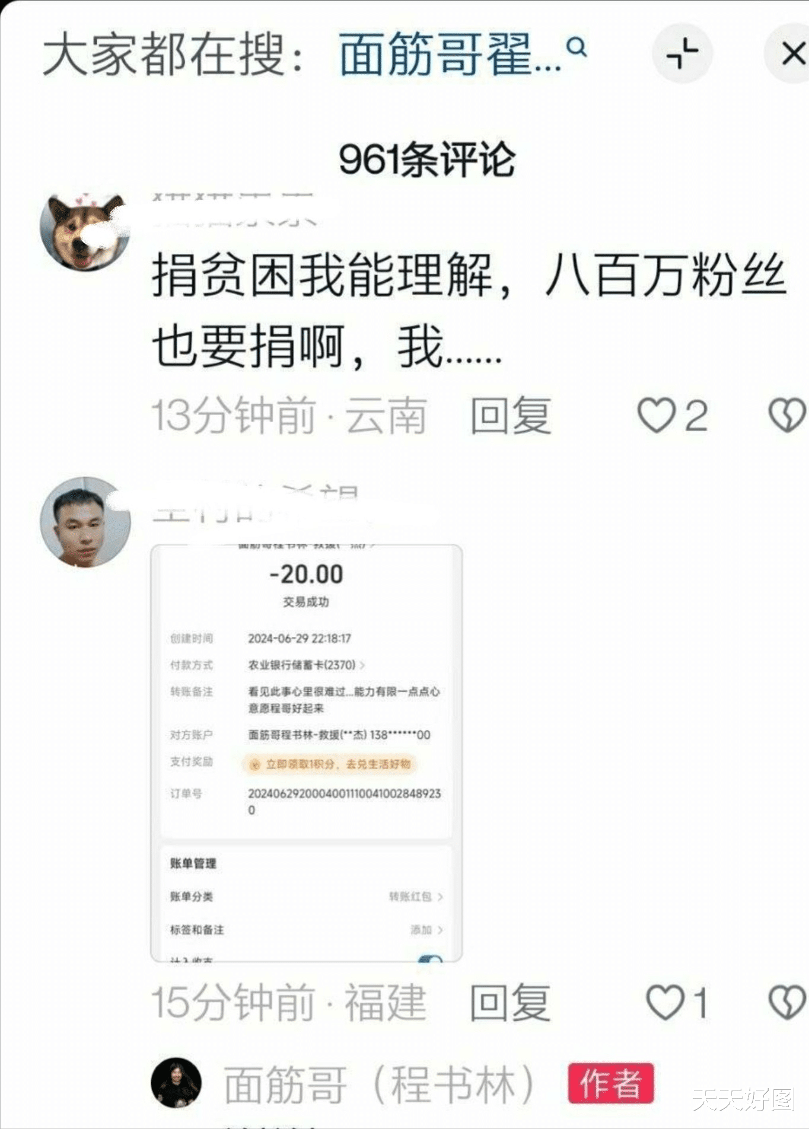Expand 账单分类 转账红包 chevron
The height and width of the screenshot is (1129, 809).
[440, 897]
